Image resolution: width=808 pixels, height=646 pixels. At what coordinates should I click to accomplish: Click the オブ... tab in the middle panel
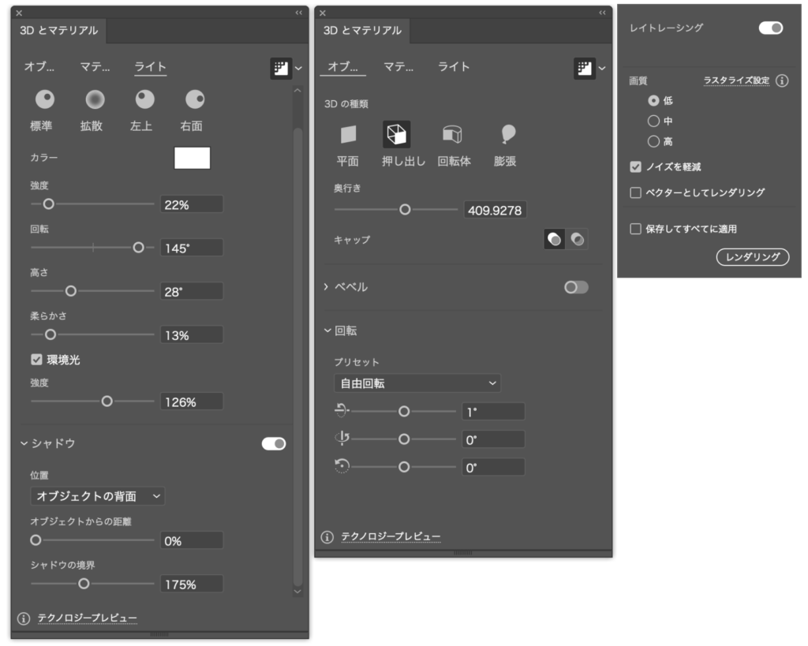pos(342,67)
